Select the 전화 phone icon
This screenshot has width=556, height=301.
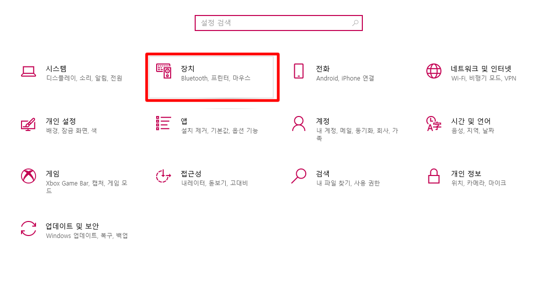click(299, 71)
